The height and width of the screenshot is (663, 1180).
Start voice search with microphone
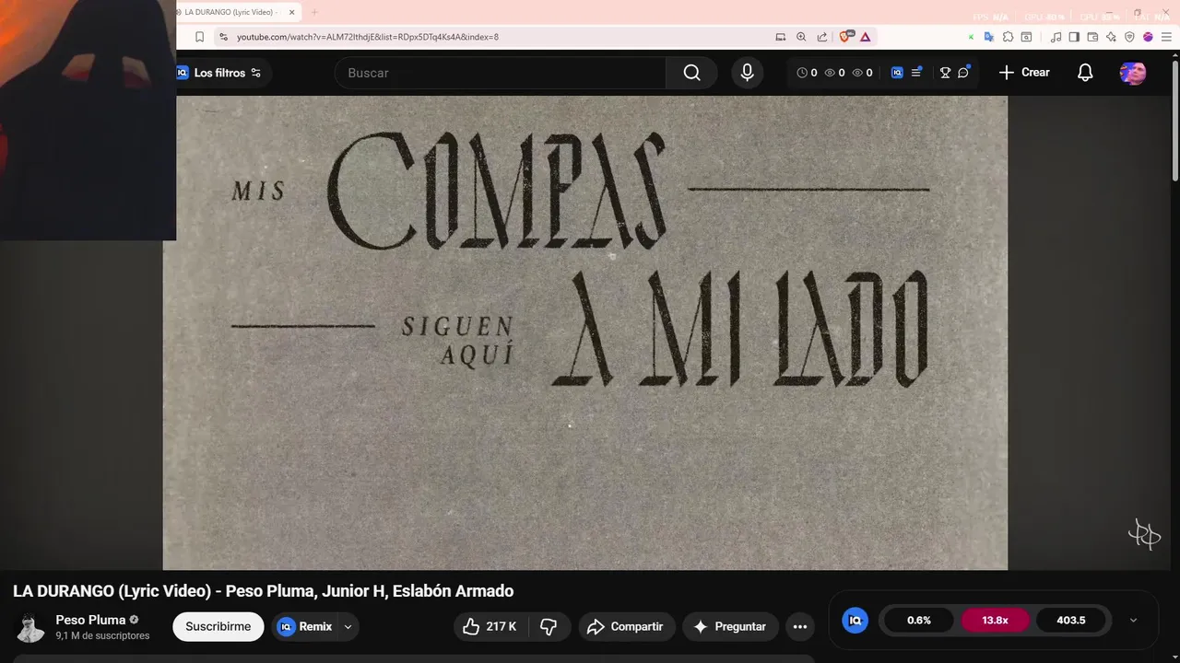click(748, 73)
